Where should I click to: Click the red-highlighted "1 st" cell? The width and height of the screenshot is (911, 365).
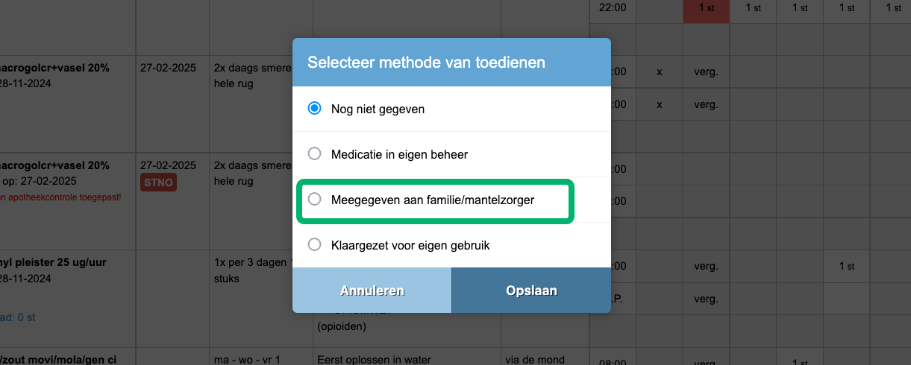707,7
